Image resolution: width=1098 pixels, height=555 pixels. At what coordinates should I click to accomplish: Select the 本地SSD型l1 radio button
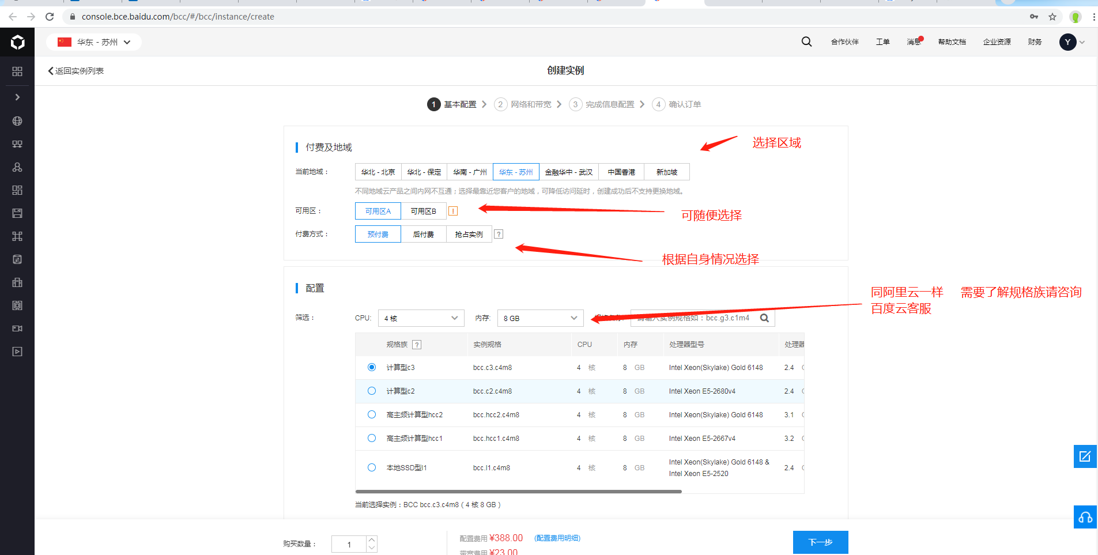tap(372, 467)
